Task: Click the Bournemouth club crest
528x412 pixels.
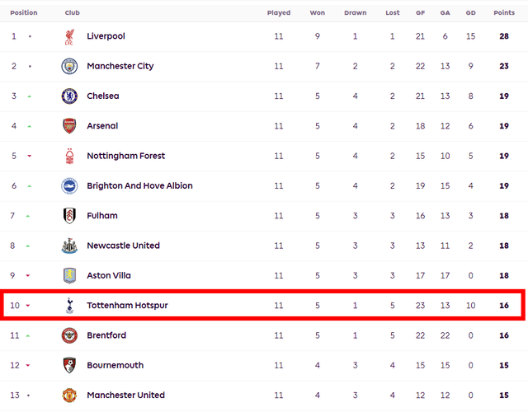Action: pos(69,365)
